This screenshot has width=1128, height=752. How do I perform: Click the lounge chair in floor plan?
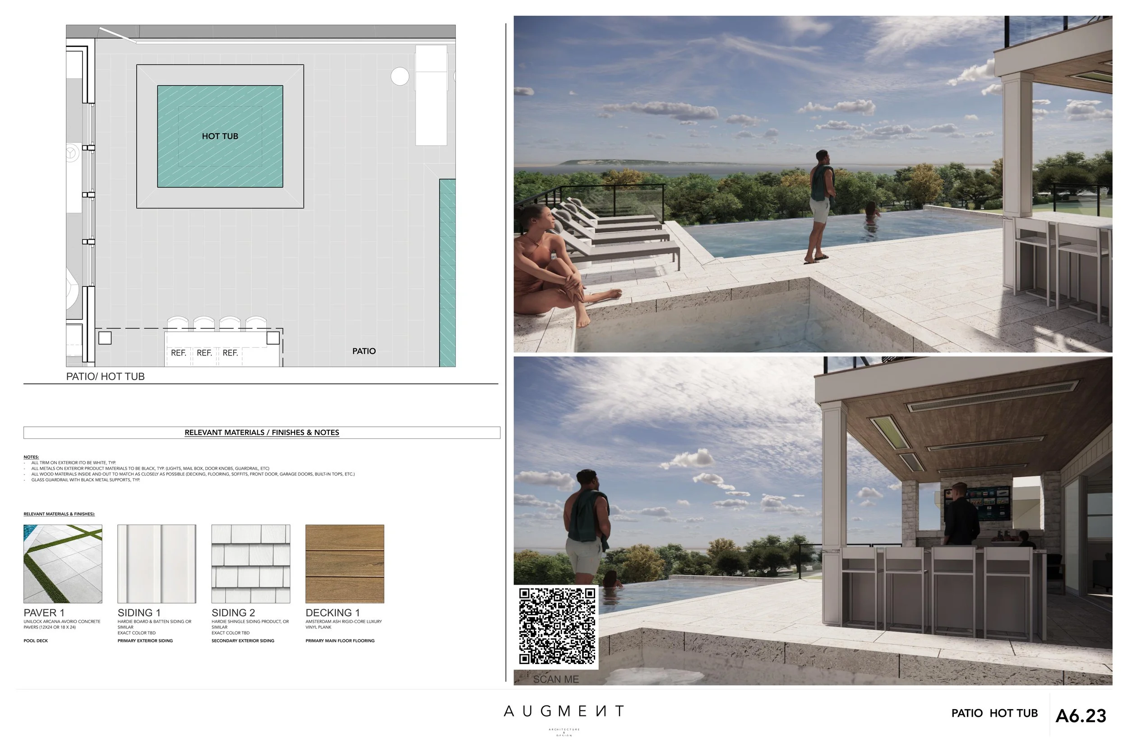(x=431, y=95)
